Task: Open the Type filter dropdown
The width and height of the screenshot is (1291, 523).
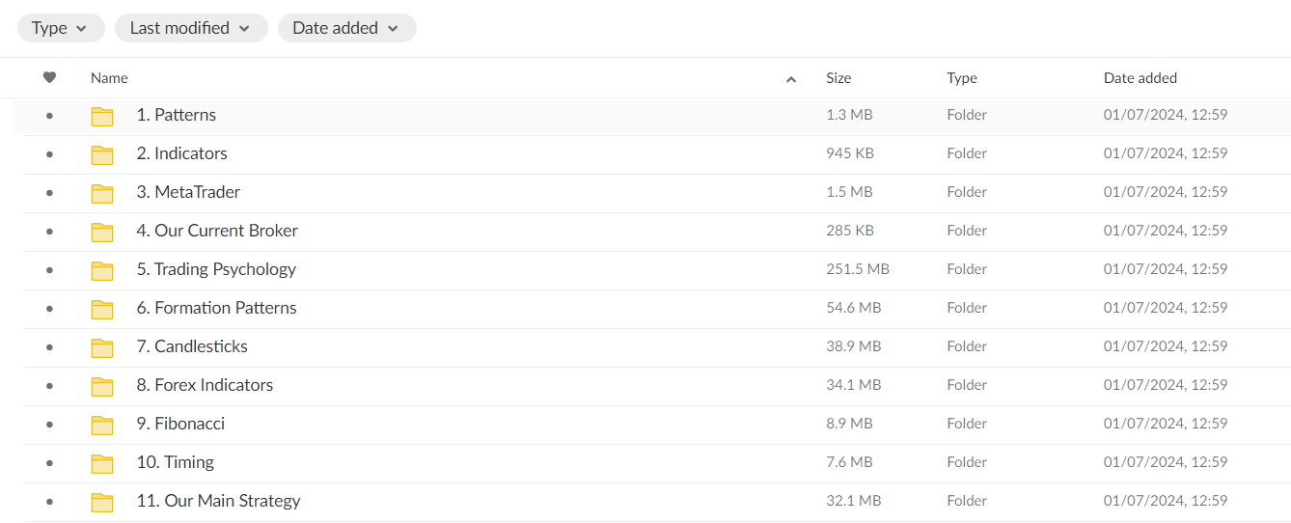Action: (x=60, y=28)
